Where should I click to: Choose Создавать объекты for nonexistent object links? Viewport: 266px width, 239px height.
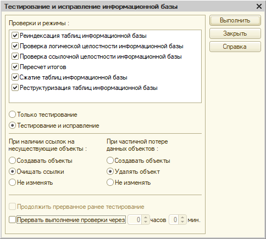point(12,161)
